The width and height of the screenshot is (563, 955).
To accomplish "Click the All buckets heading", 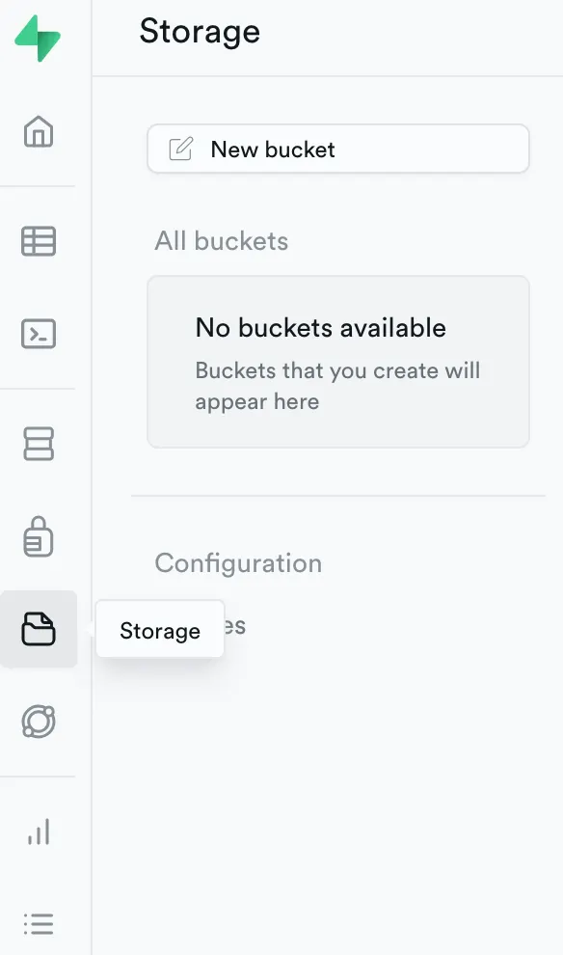I will pos(221,241).
